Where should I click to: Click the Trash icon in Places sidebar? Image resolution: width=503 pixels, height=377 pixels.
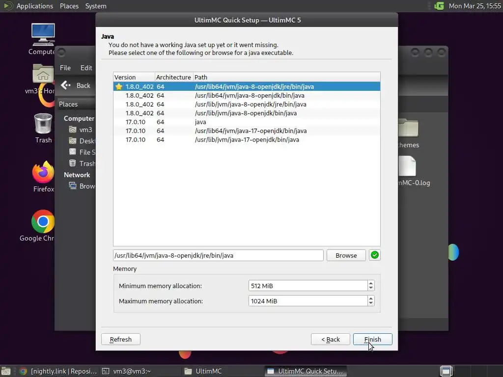click(x=73, y=163)
